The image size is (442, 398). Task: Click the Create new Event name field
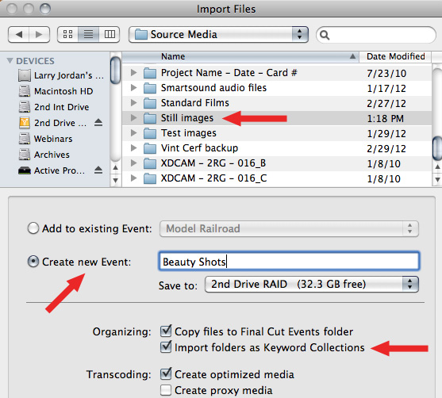point(289,262)
